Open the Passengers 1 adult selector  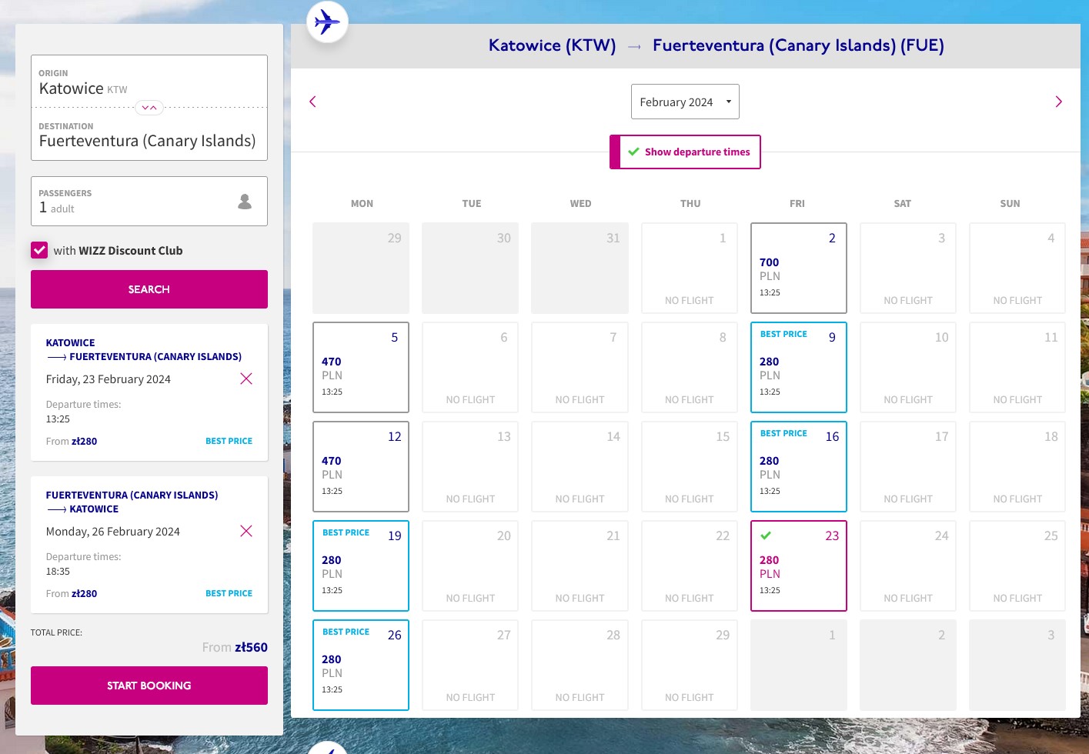tap(149, 202)
